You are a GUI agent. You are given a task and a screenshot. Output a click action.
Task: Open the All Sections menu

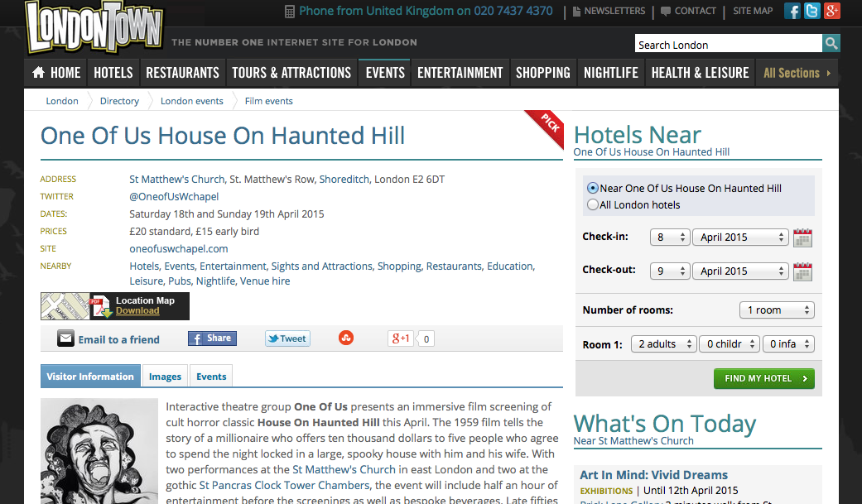click(x=796, y=73)
